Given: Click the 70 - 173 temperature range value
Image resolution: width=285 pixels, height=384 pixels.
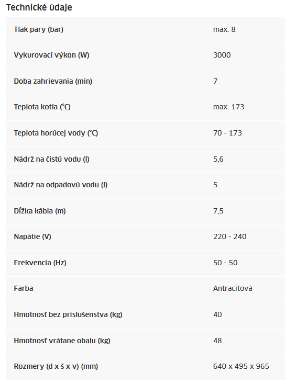Looking at the screenshot, I should (x=227, y=133).
